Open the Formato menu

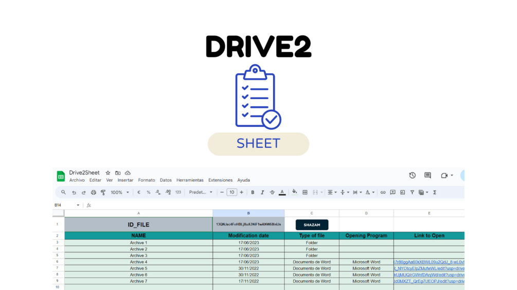(147, 180)
